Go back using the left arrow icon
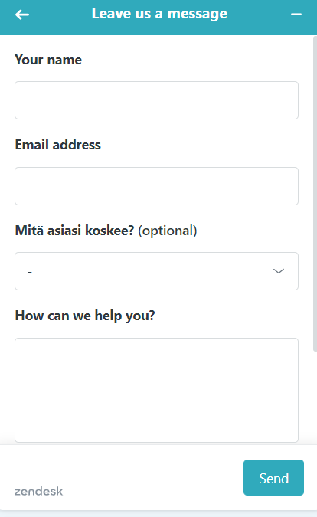The height and width of the screenshot is (517, 317). click(22, 15)
